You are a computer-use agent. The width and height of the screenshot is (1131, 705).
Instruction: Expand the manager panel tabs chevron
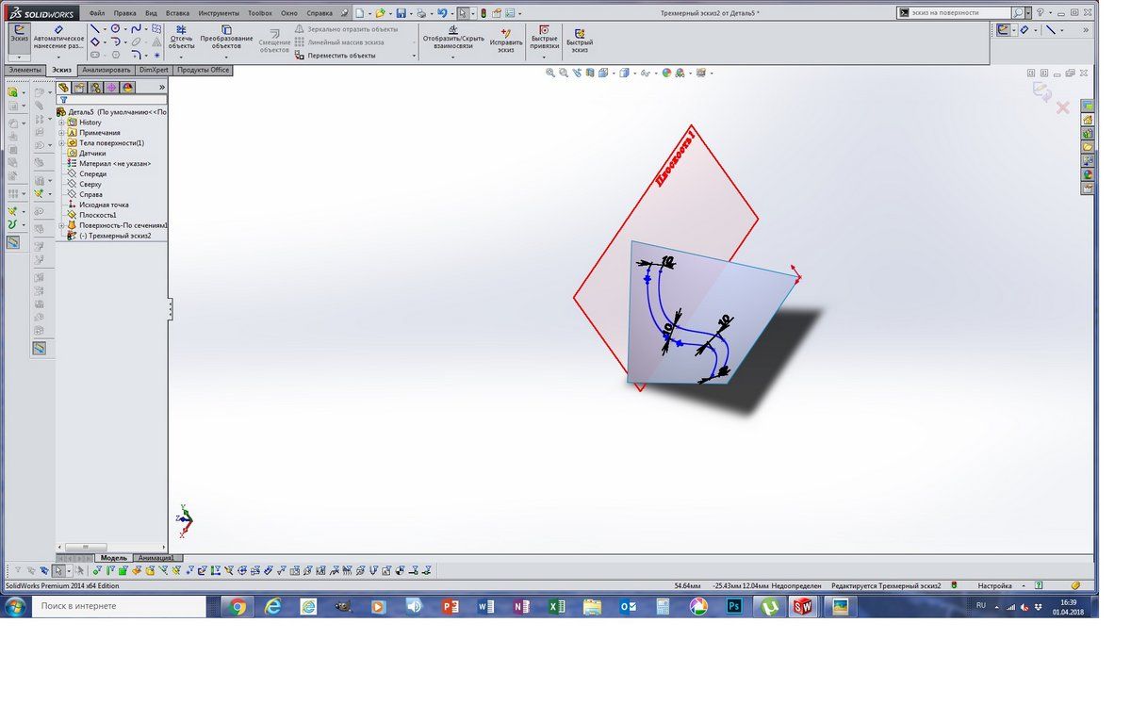pos(161,87)
